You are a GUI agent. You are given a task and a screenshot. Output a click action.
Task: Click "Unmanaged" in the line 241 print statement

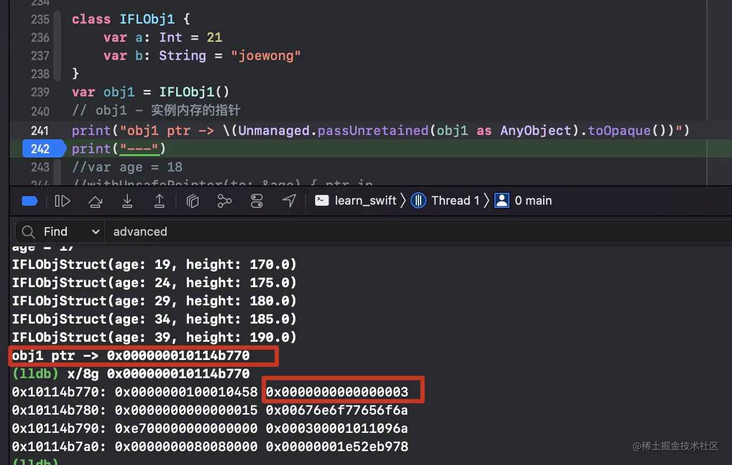tap(273, 131)
